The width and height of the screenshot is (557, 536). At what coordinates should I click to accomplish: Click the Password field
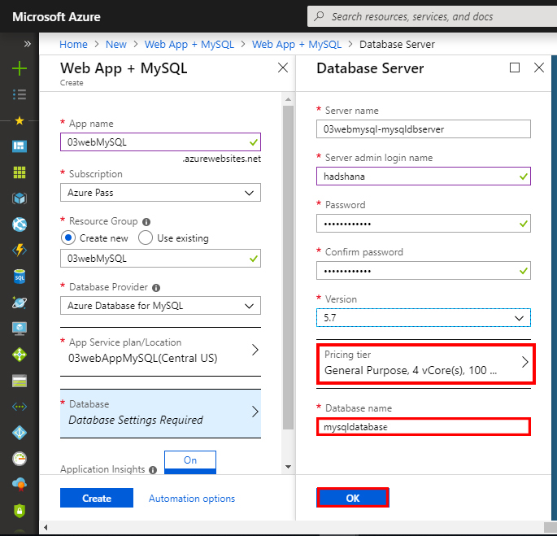tap(424, 224)
